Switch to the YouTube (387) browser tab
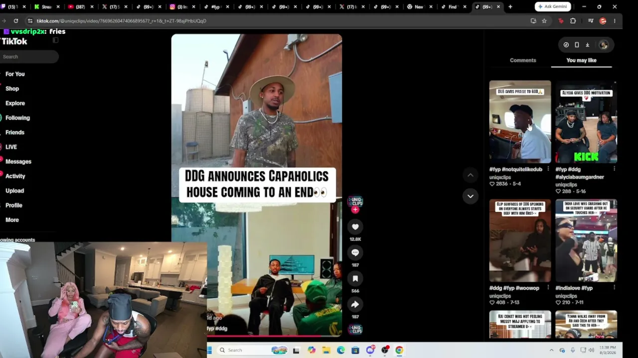 pos(79,7)
